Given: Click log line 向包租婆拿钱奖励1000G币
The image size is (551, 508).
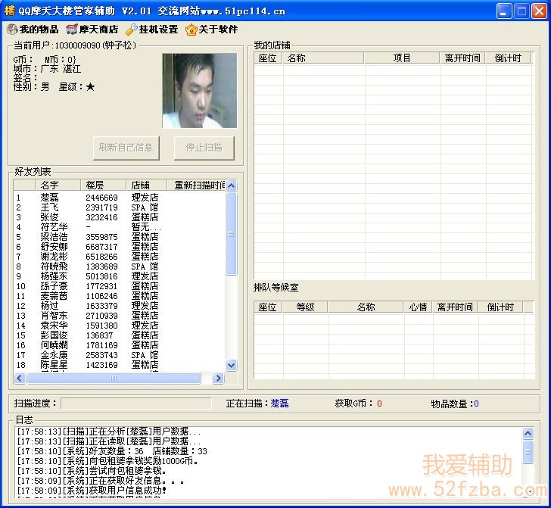Looking at the screenshot, I should [x=107, y=461].
